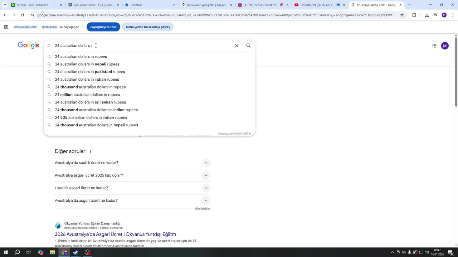Open Windows taskbar search
Screen dimensions: 458x257
(x=17, y=252)
